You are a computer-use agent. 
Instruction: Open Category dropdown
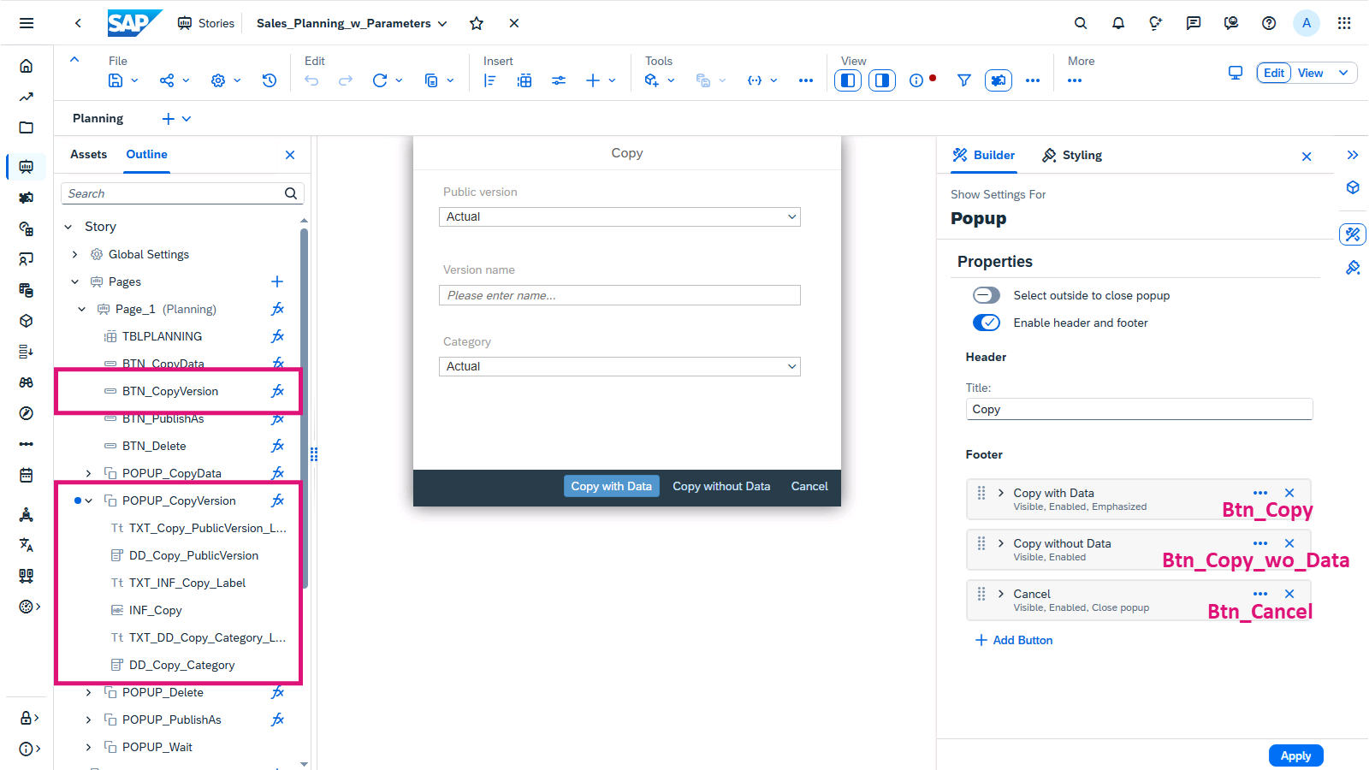[x=619, y=366]
